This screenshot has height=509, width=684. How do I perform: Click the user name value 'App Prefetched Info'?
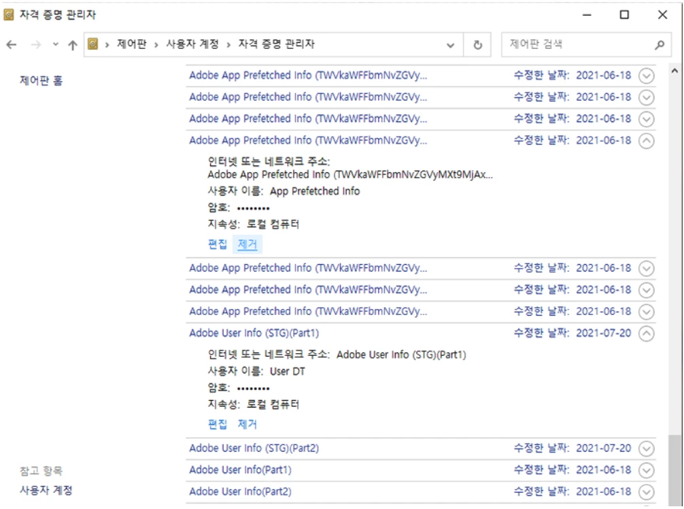click(315, 191)
